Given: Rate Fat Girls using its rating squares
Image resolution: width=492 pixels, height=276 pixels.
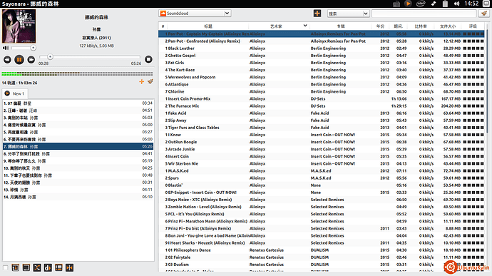Looking at the screenshot, I should pyautogui.click(x=473, y=63).
